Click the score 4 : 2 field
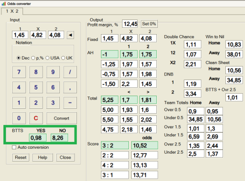245x181 pixels. tap(115, 165)
